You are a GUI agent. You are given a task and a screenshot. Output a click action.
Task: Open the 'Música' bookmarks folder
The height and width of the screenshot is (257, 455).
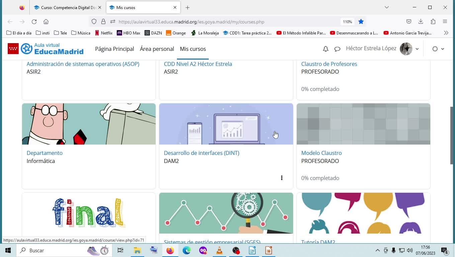point(81,33)
